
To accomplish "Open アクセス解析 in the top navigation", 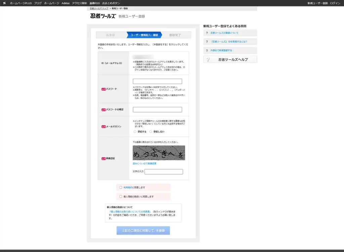I will (x=79, y=3).
